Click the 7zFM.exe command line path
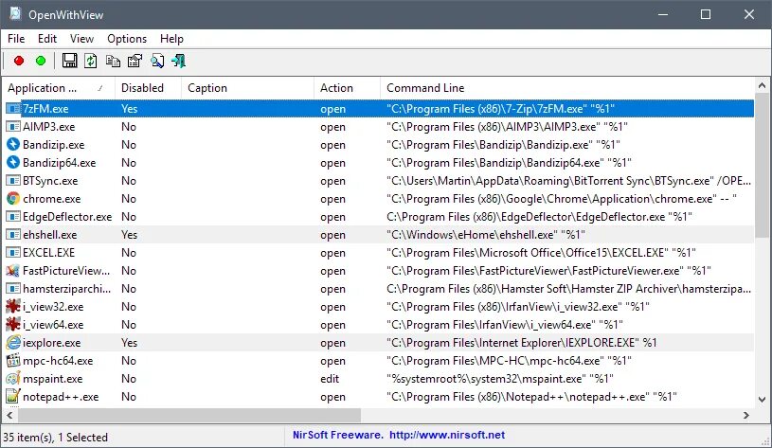This screenshot has height=448, width=772. [501, 108]
